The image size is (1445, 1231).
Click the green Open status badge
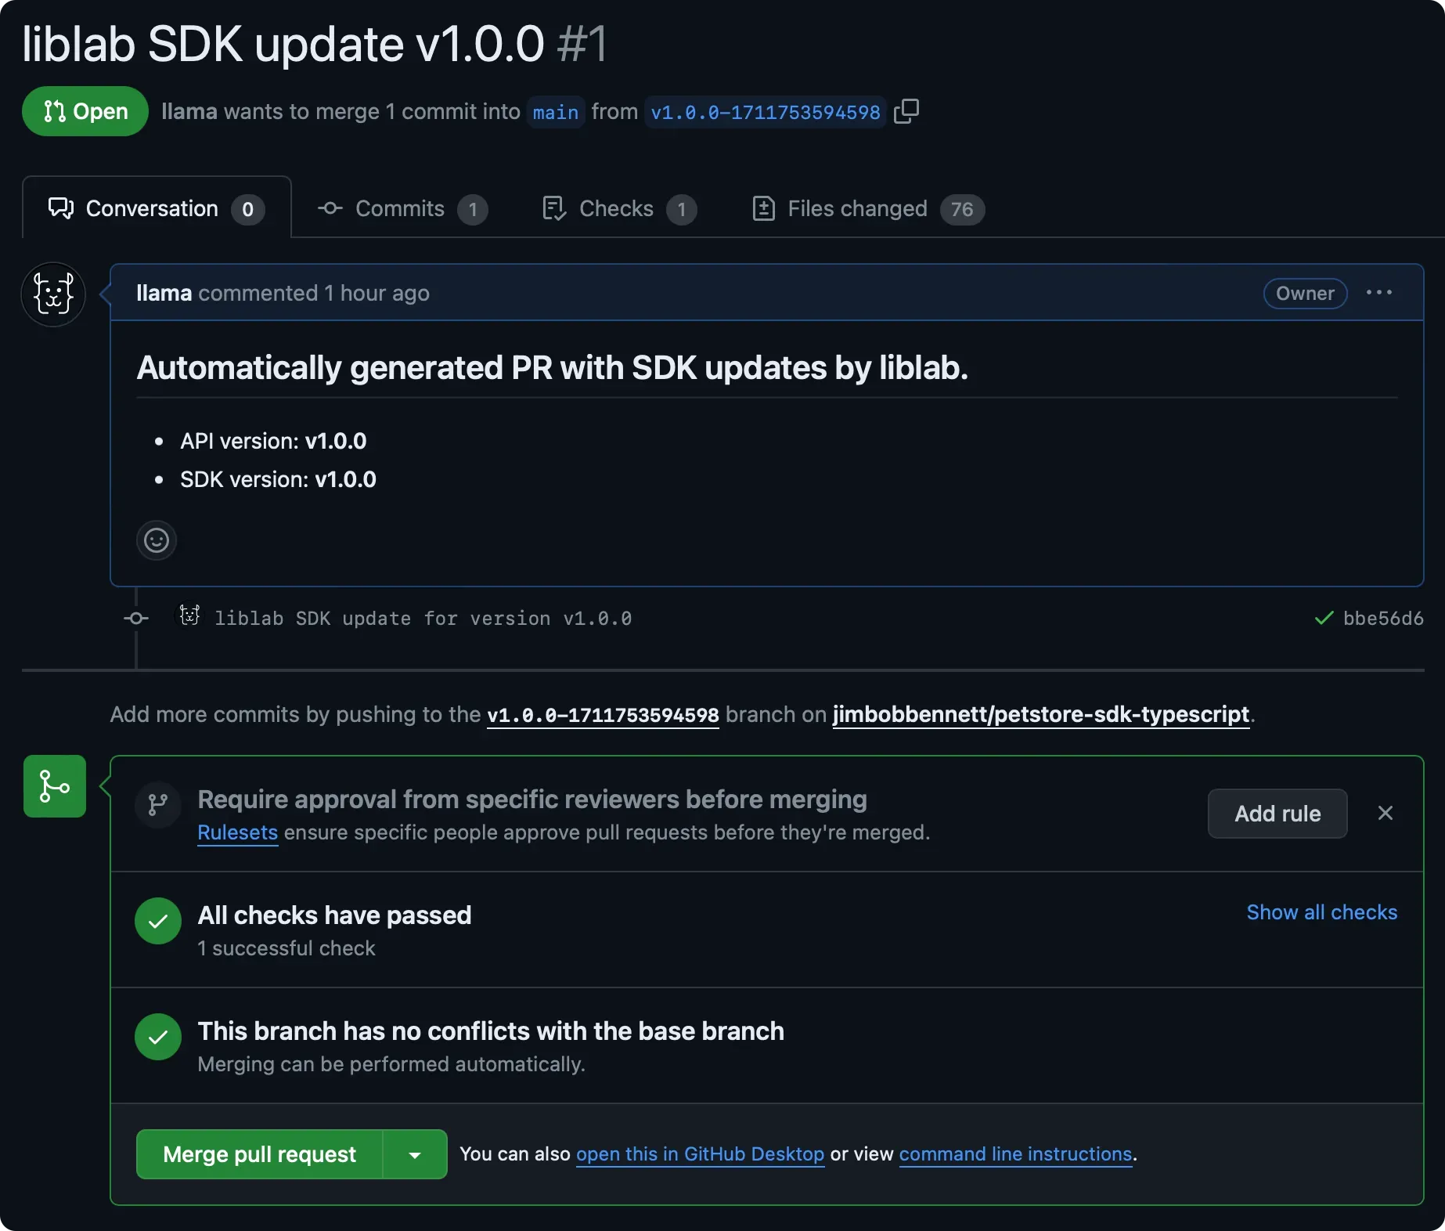pyautogui.click(x=85, y=111)
